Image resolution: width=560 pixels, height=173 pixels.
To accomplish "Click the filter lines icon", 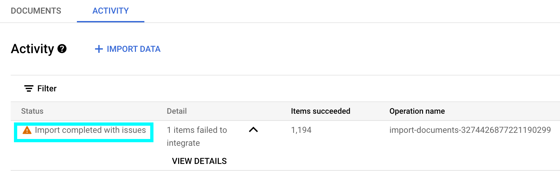I will (x=29, y=88).
